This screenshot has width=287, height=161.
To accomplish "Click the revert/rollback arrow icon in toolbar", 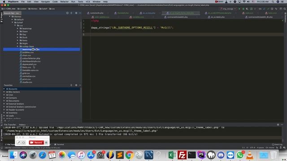I will tap(276, 9).
